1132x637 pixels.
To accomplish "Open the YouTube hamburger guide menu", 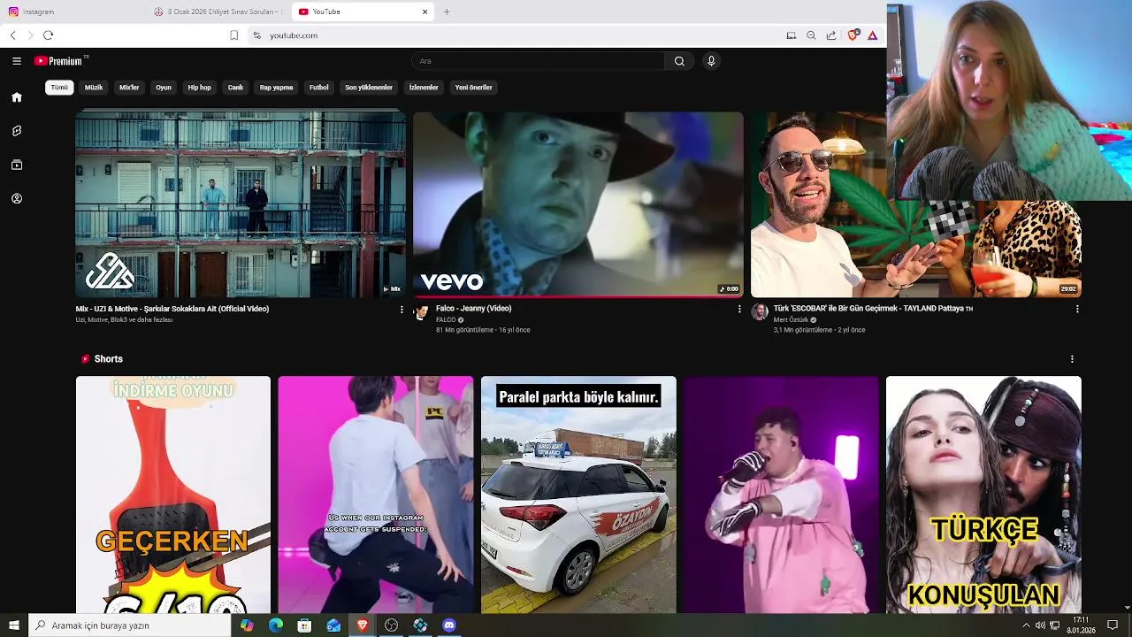I will click(x=17, y=61).
